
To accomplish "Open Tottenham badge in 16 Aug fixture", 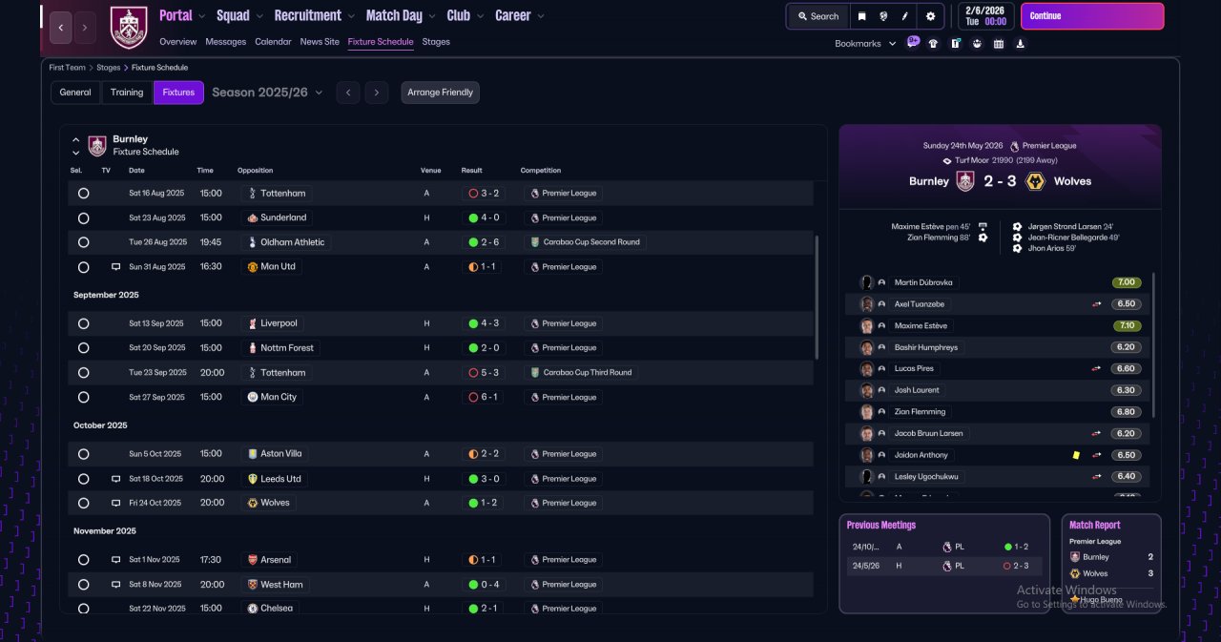I will 253,193.
